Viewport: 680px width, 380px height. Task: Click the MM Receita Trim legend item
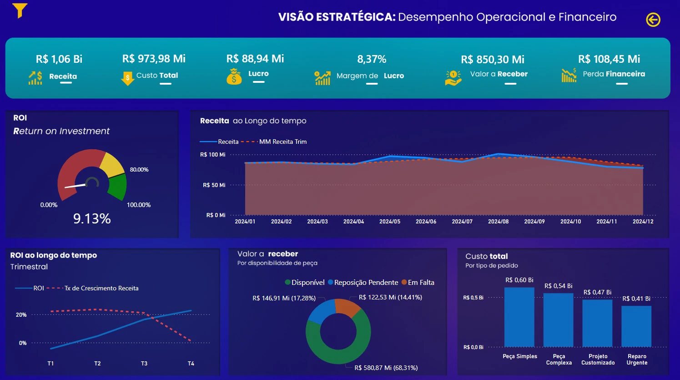274,142
